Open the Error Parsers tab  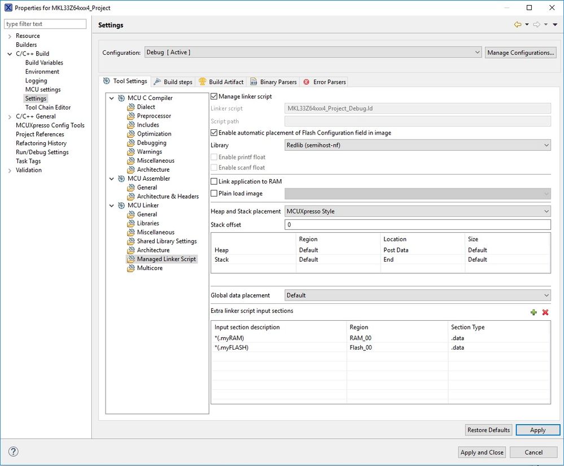click(x=325, y=82)
